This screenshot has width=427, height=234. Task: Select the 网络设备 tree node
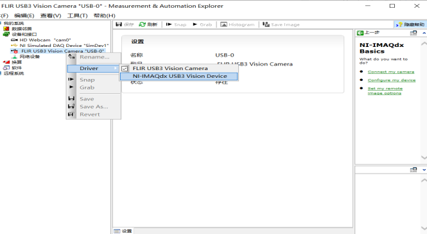[30, 57]
